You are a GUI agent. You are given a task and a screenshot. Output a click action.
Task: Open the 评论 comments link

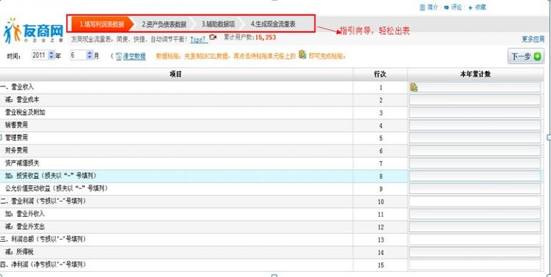tap(453, 7)
